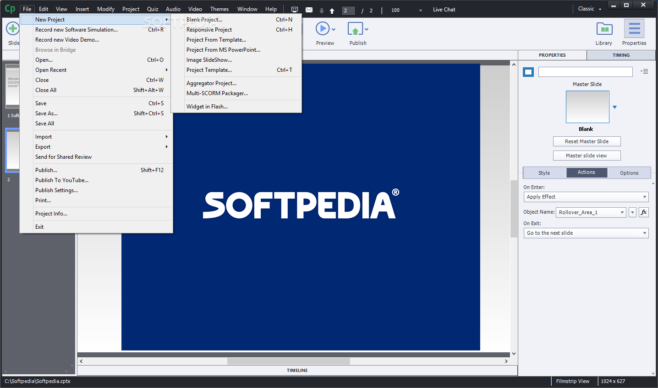
Task: Open the properties panel options menu icon
Action: coord(644,71)
